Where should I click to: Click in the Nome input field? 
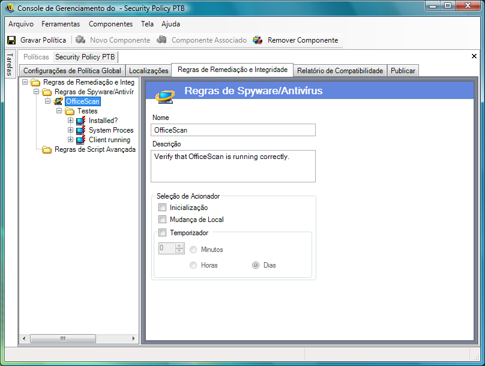pyautogui.click(x=233, y=130)
